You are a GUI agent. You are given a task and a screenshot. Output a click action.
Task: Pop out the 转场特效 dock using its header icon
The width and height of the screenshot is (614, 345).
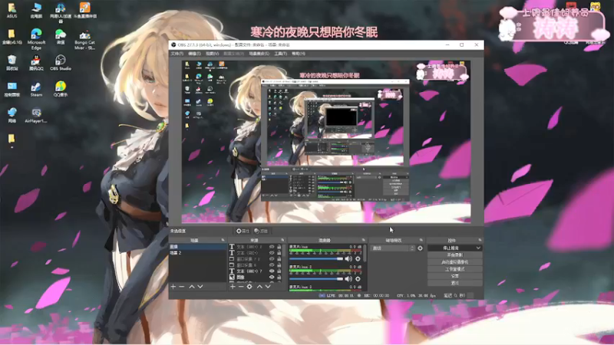tap(421, 240)
